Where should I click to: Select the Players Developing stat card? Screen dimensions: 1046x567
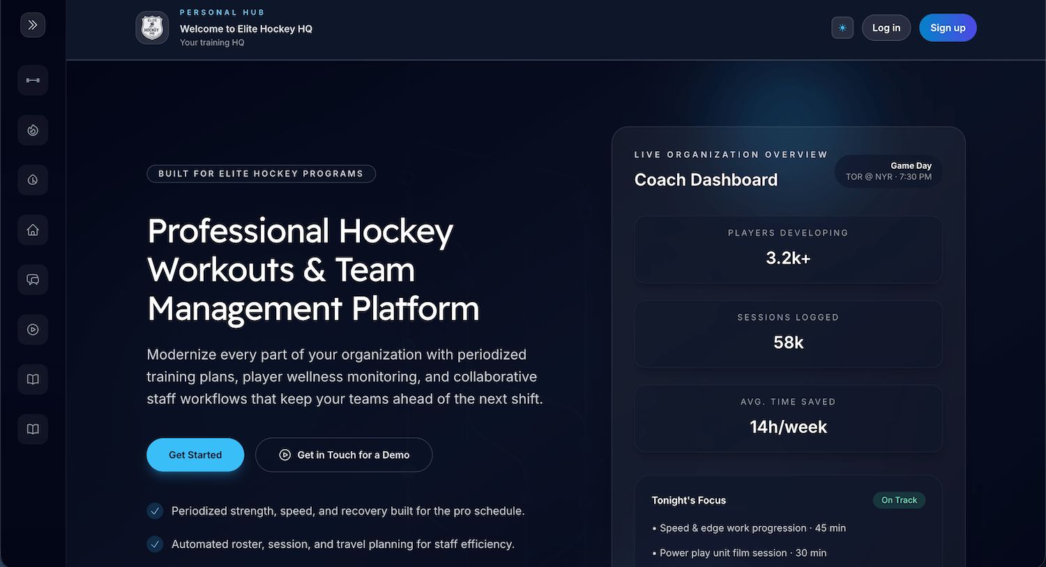pyautogui.click(x=788, y=249)
